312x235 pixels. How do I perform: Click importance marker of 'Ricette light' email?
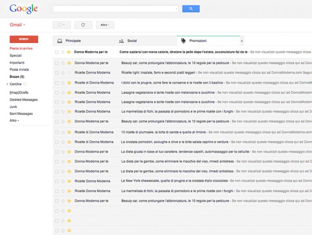[x=69, y=73]
